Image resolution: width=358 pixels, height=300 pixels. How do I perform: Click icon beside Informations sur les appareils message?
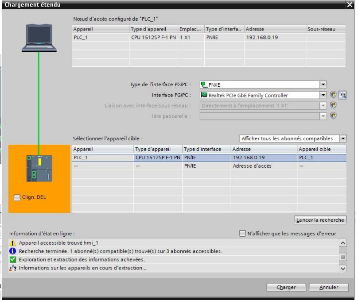13,268
